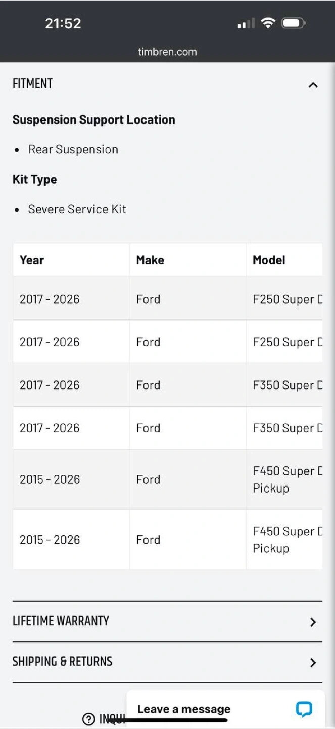The height and width of the screenshot is (729, 335).
Task: Select the Model column header
Action: click(269, 260)
